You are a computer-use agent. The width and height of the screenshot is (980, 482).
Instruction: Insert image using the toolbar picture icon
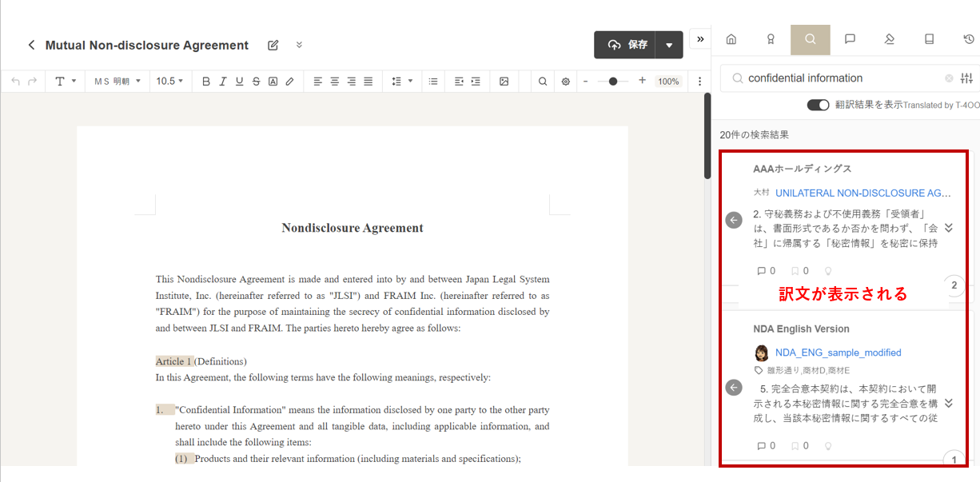click(504, 82)
